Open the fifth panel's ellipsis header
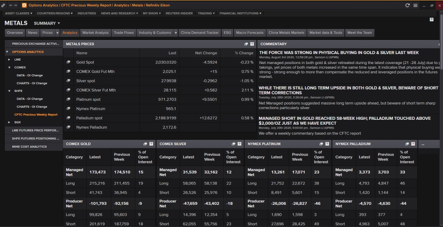The width and height of the screenshot is (443, 227). 423,144
